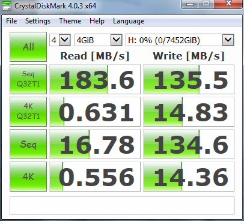The image size is (244, 221).
Task: Run the single-queue 4K benchmark
Action: (28, 177)
